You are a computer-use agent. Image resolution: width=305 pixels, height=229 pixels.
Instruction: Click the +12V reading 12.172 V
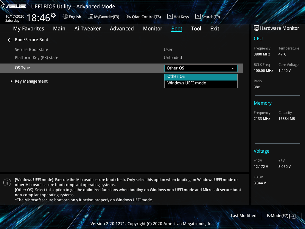(x=261, y=167)
